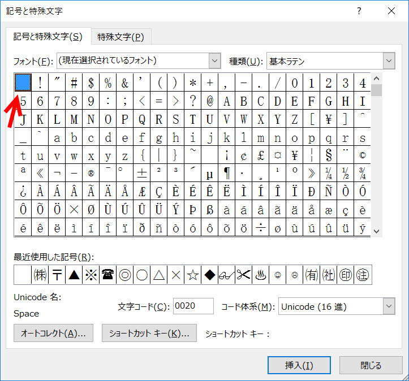Select the section sign § character
Screen dimensions: 409x381
[x=328, y=155]
